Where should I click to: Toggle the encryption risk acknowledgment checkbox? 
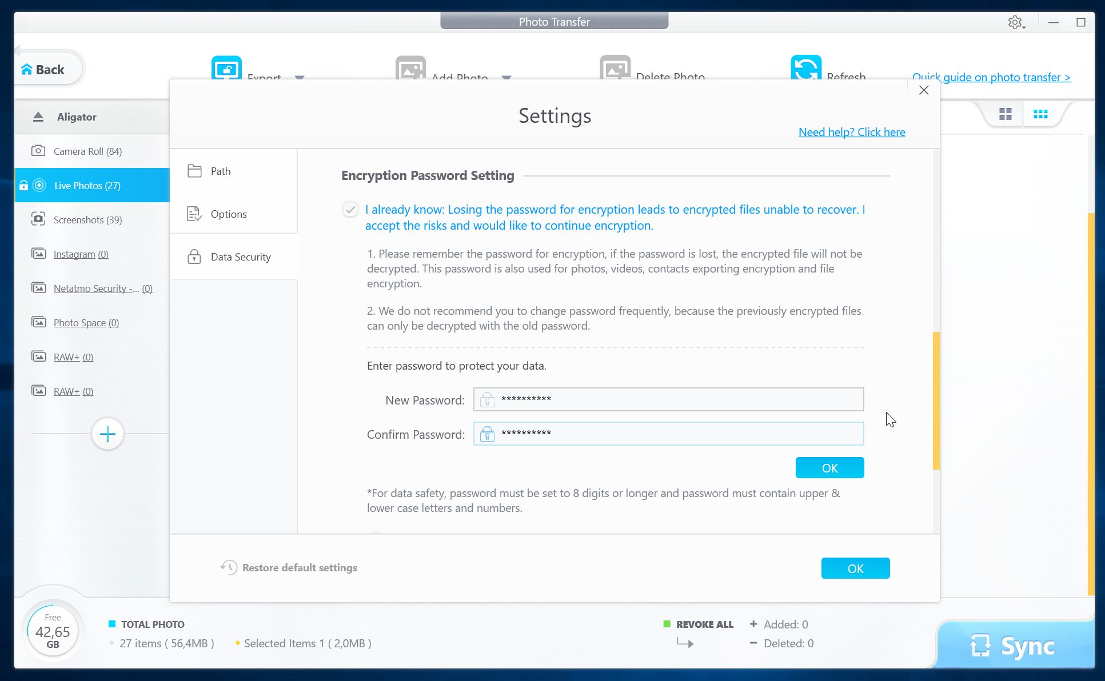click(350, 210)
